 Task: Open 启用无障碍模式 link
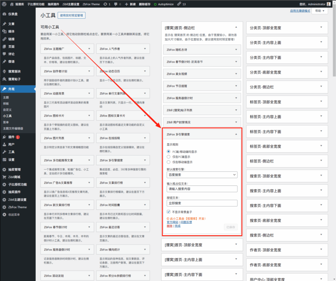(300, 11)
